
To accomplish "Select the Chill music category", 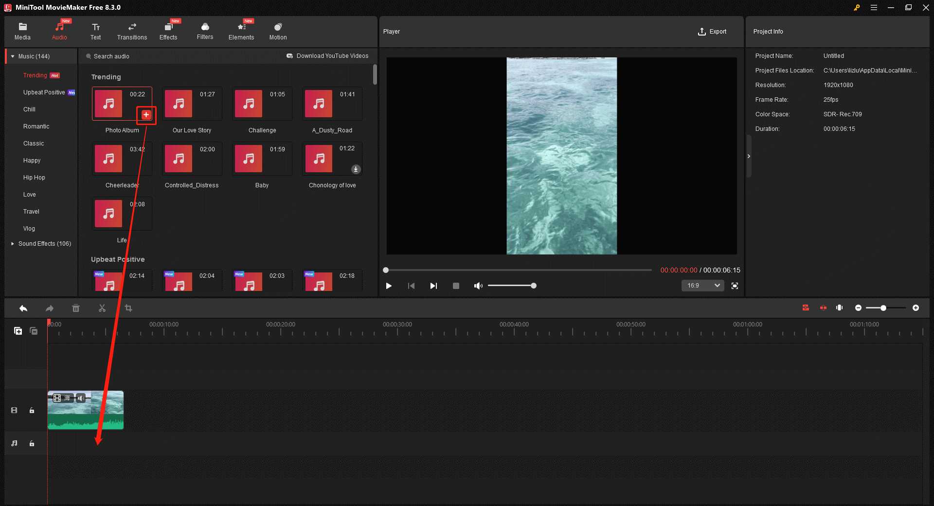I will (x=29, y=109).
